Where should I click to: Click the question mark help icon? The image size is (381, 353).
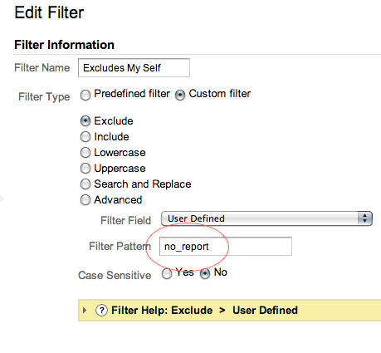coord(101,311)
